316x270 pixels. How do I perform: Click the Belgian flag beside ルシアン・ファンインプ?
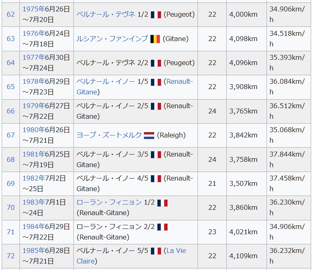click(155, 39)
